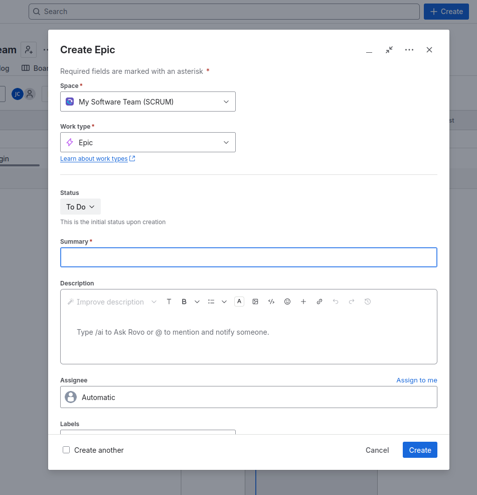Expand more text formatting chevron

(x=197, y=302)
